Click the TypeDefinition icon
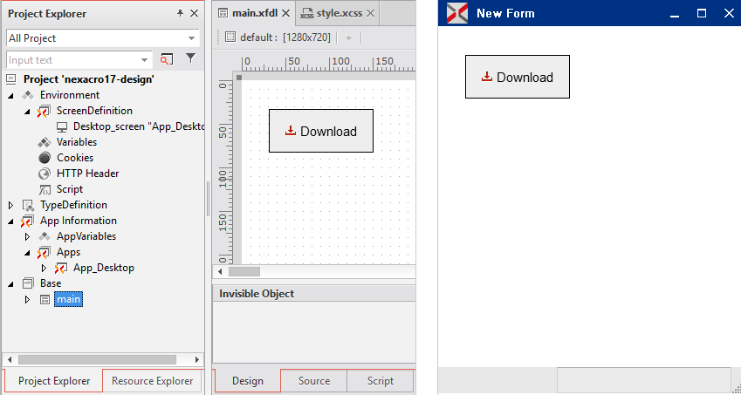Viewport: 741px width, 395px height. pos(28,205)
